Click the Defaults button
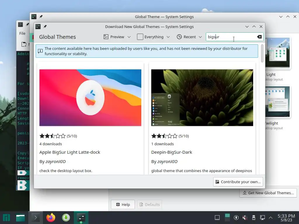 point(149,204)
